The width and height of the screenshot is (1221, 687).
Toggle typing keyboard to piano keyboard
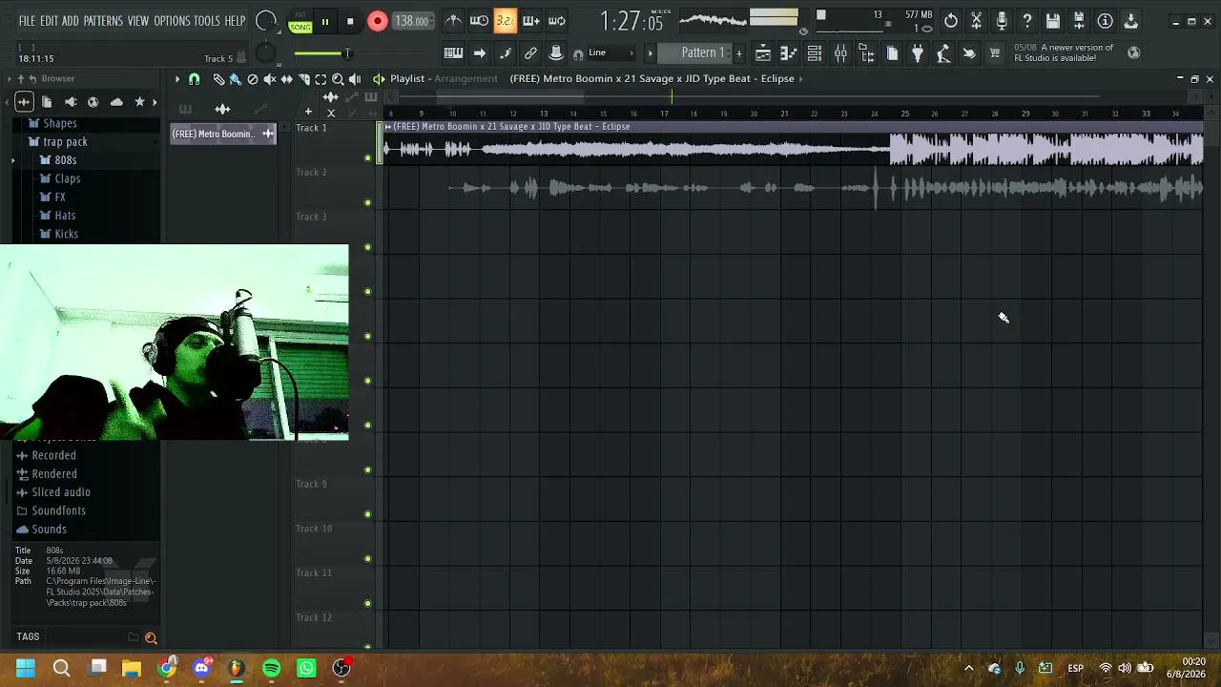[x=453, y=53]
